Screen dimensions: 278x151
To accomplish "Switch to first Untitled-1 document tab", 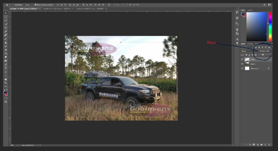I will (24, 9).
